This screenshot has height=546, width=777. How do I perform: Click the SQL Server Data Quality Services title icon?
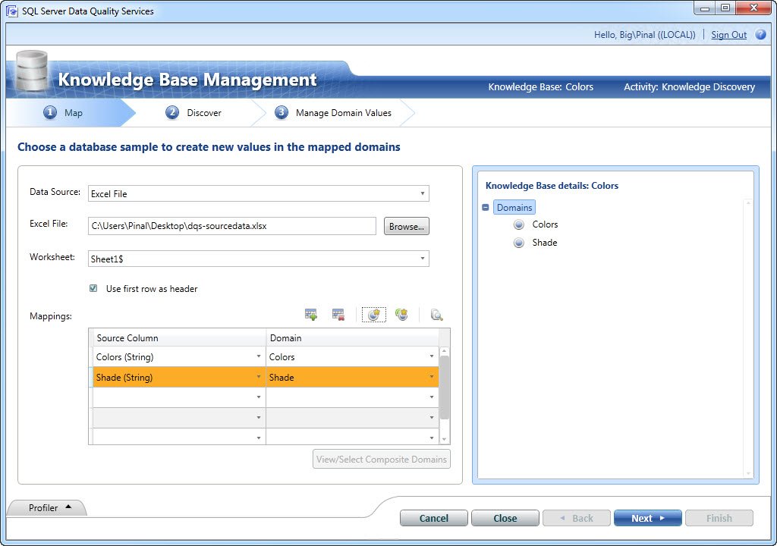(12, 11)
